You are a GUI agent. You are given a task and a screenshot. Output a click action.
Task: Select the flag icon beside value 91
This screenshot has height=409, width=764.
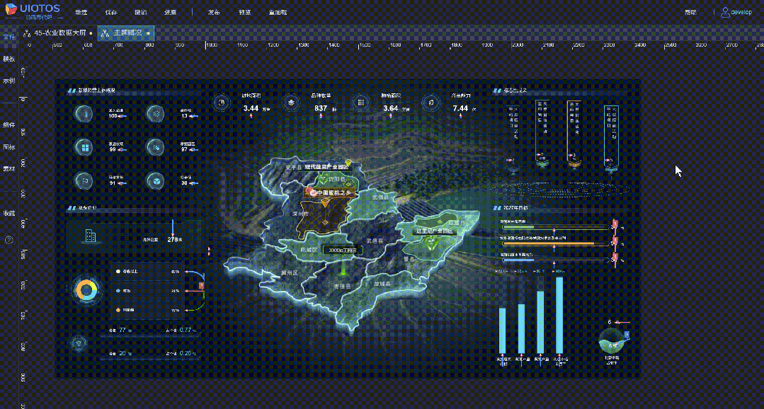(x=84, y=180)
